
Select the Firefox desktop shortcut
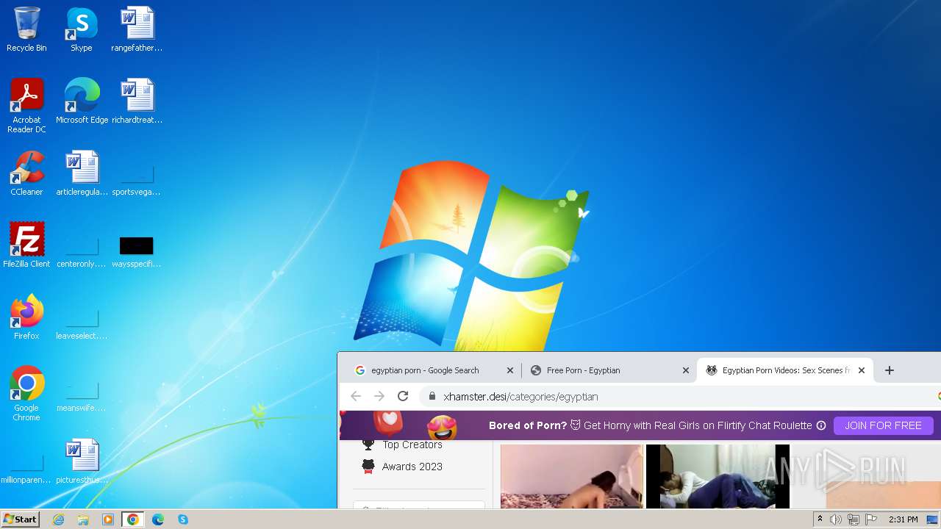tap(26, 317)
